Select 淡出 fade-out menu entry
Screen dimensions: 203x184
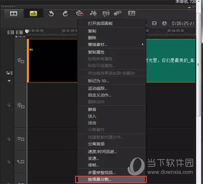click(112, 123)
